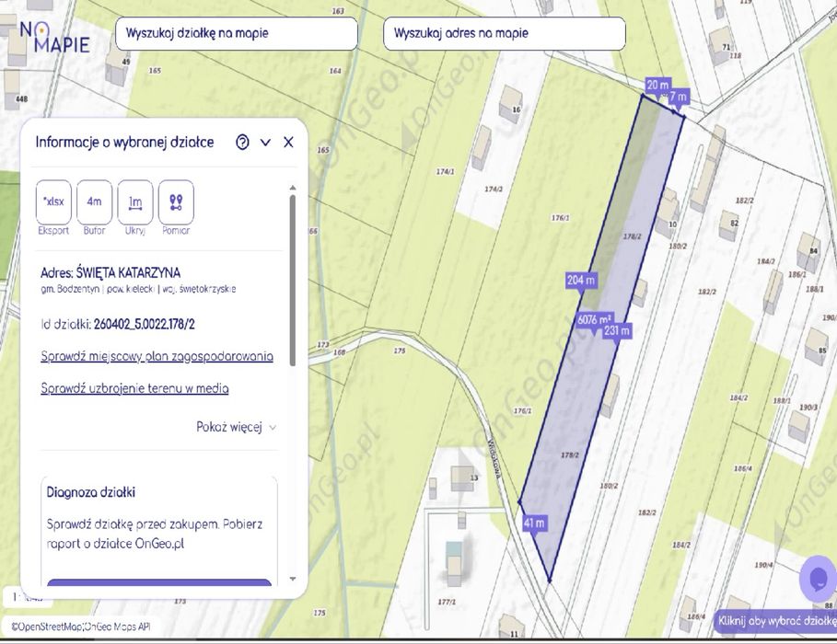Toggle the 1m Ukryj measurements button
The image size is (837, 644).
[135, 202]
